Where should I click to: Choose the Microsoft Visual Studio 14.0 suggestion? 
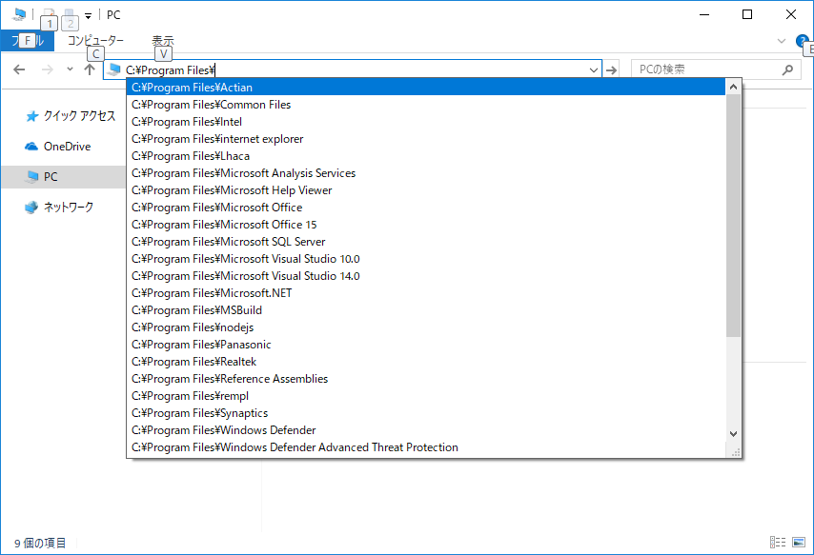pyautogui.click(x=426, y=275)
